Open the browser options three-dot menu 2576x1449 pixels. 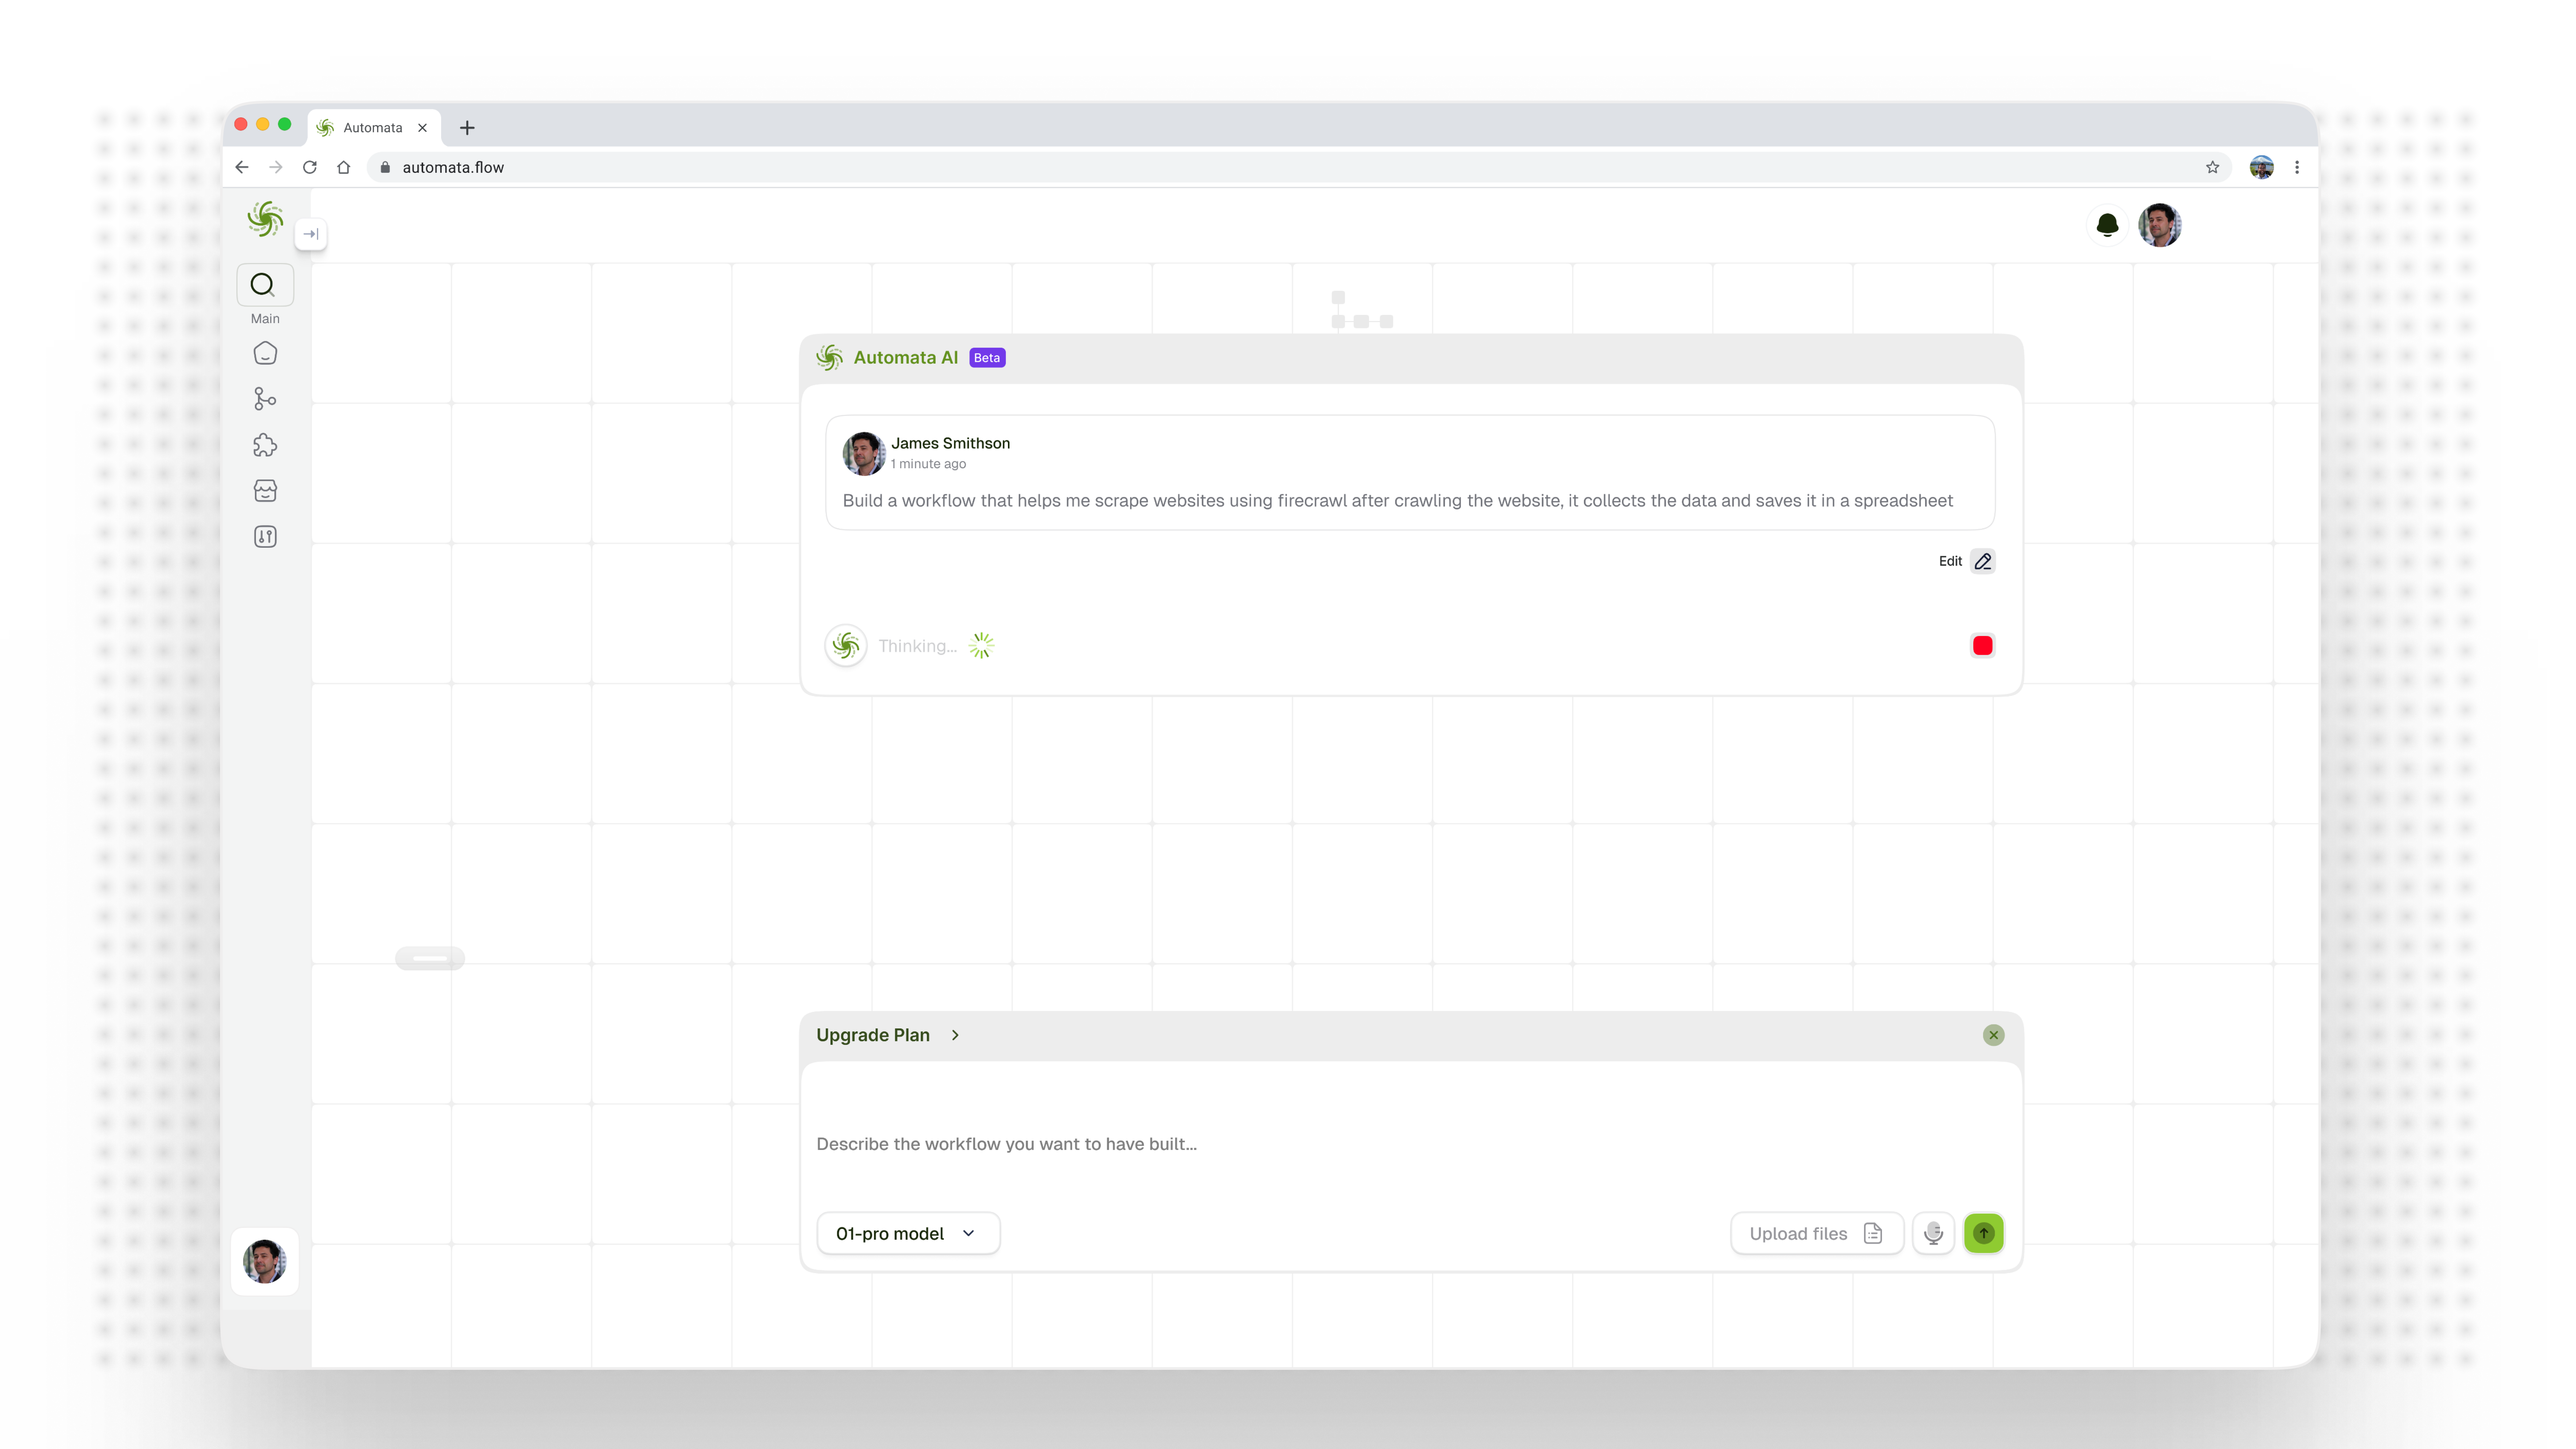[x=2297, y=167]
